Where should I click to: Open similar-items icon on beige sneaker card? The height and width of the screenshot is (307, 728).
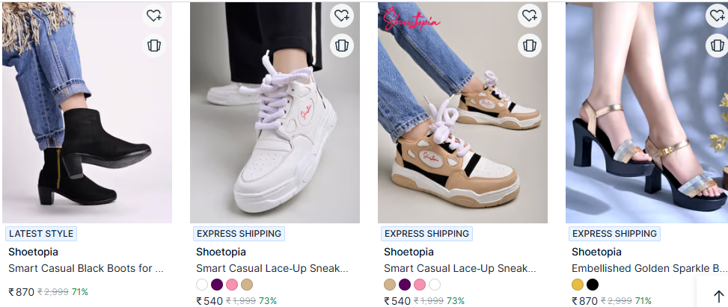(x=529, y=46)
